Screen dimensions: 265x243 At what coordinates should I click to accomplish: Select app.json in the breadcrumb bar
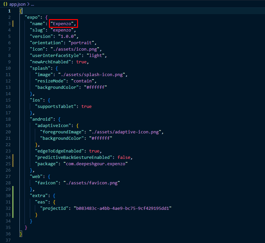pos(17,4)
